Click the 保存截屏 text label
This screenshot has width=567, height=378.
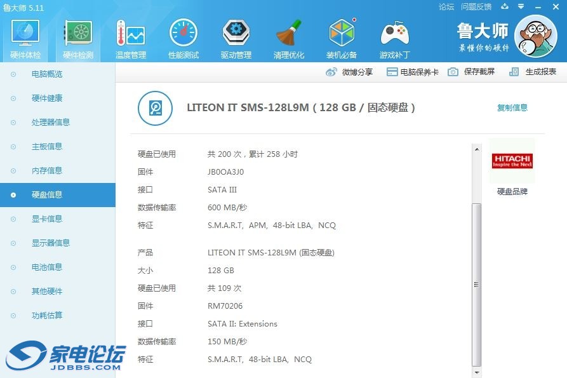(x=479, y=72)
